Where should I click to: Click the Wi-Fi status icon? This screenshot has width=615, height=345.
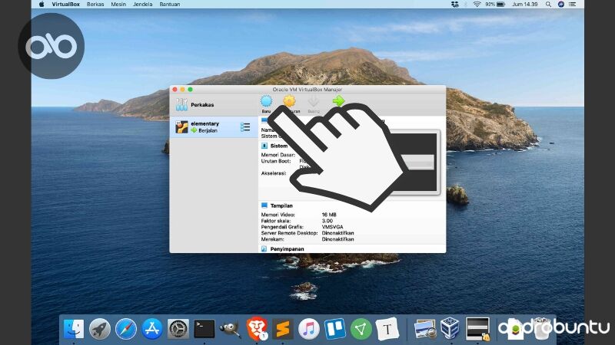click(477, 5)
